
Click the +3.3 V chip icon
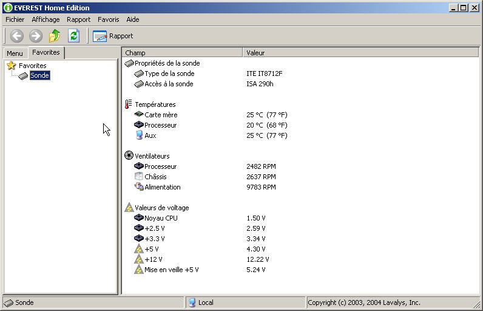click(x=139, y=239)
